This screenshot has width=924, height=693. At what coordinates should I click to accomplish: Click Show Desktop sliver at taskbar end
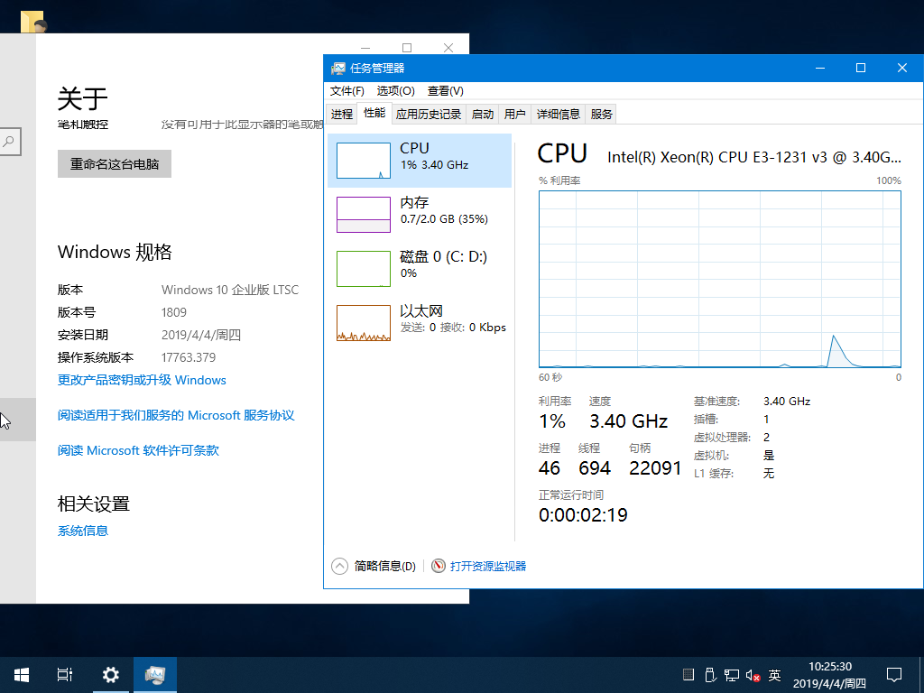(x=921, y=675)
